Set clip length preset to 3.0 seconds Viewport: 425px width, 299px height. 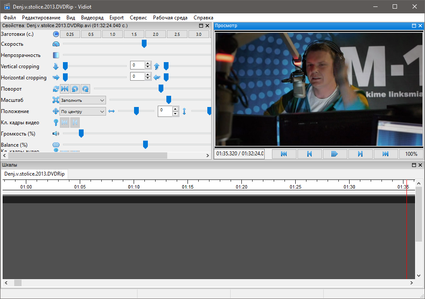point(199,35)
